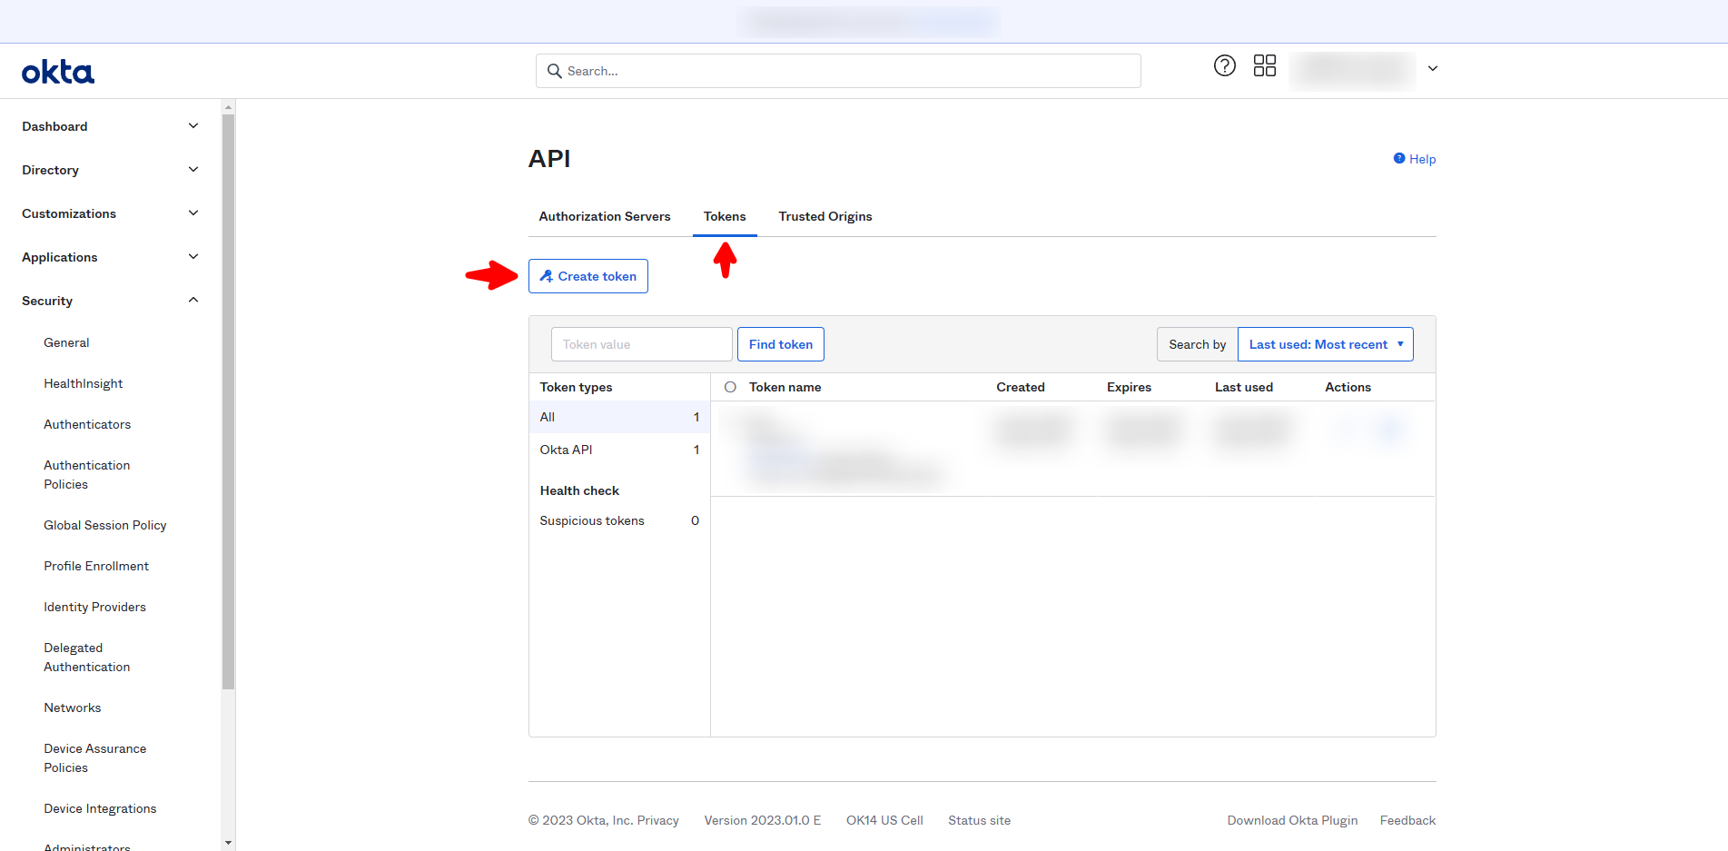Select the All token type filter

[x=619, y=417]
